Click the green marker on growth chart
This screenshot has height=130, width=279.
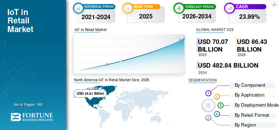click(x=180, y=40)
